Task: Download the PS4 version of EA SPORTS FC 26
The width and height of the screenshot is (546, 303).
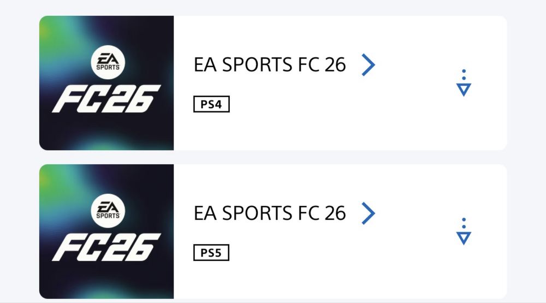Action: pos(464,84)
